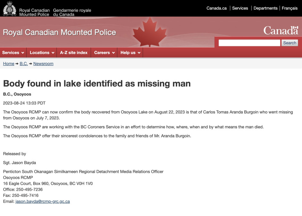
Task: Expand the Services dropdown menu
Action: tap(13, 52)
